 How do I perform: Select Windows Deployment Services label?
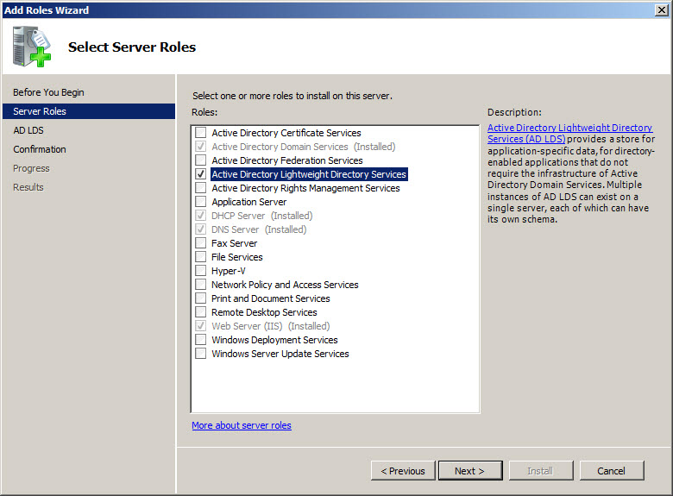click(x=274, y=340)
